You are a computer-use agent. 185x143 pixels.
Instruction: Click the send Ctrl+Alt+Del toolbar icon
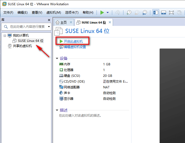(118, 12)
